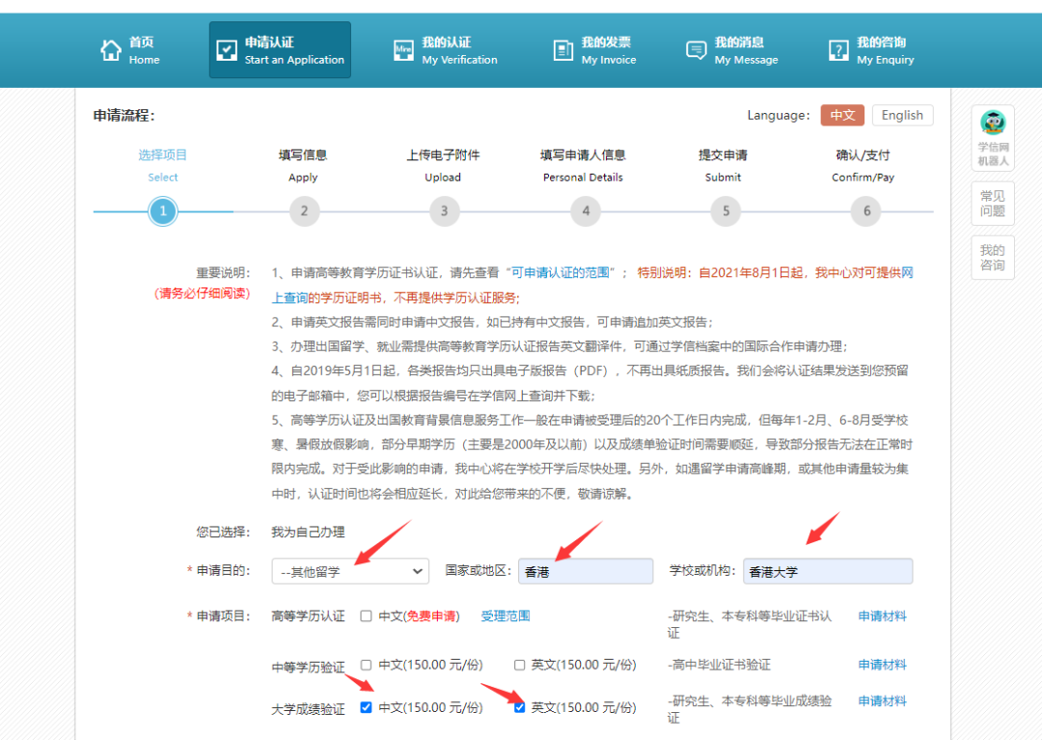Image resolution: width=1042 pixels, height=740 pixels.
Task: Switch language to English
Action: pyautogui.click(x=902, y=115)
